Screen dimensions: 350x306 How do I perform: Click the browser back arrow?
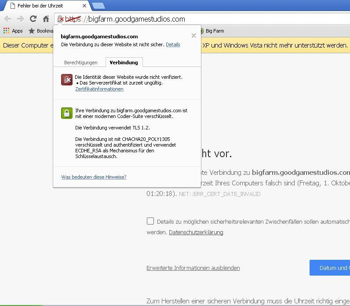coord(7,19)
